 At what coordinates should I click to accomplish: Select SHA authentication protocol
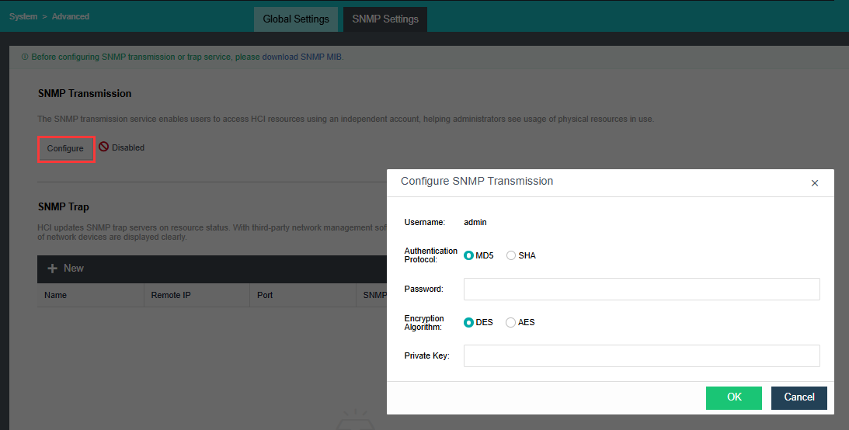pos(511,255)
